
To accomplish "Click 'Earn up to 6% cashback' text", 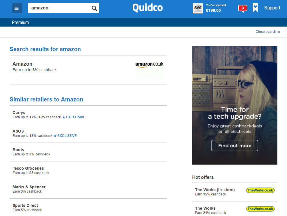I will point(35,70).
